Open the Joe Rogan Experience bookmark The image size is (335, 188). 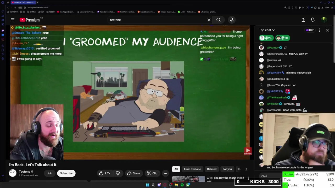click(66, 12)
